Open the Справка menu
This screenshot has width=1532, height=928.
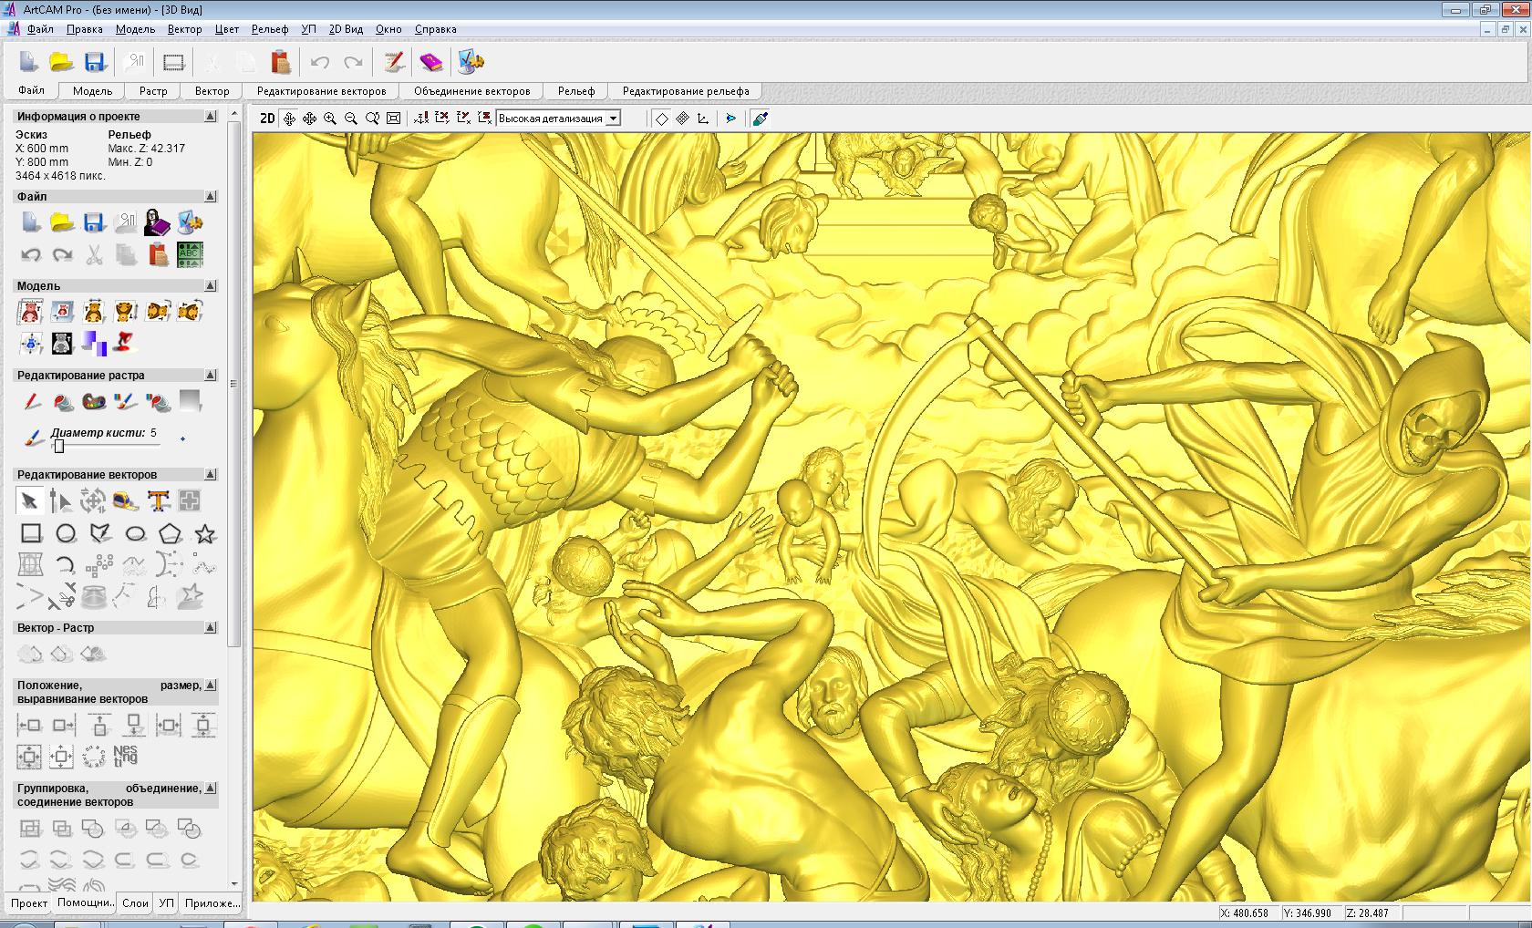click(436, 29)
